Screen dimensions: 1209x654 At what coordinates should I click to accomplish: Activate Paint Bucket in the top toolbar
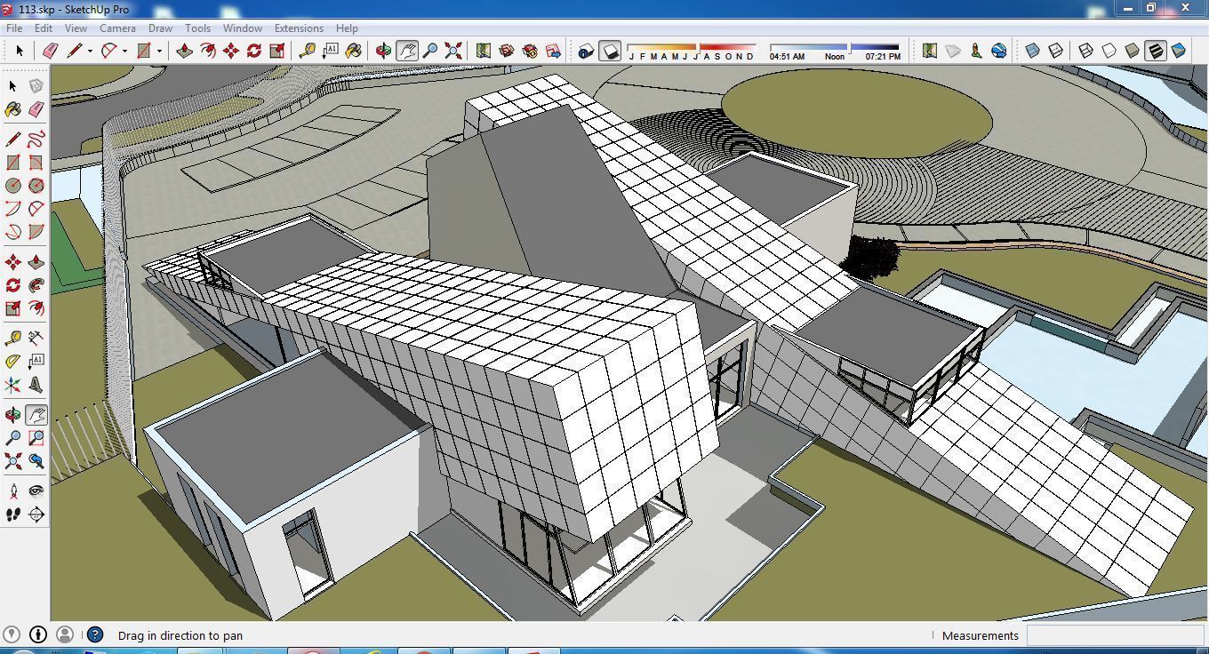pos(353,51)
